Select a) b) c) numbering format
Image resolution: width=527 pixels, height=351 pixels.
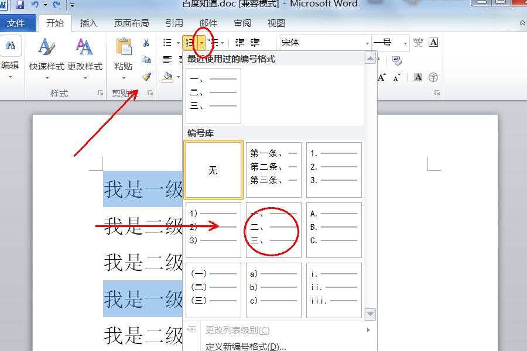point(273,290)
